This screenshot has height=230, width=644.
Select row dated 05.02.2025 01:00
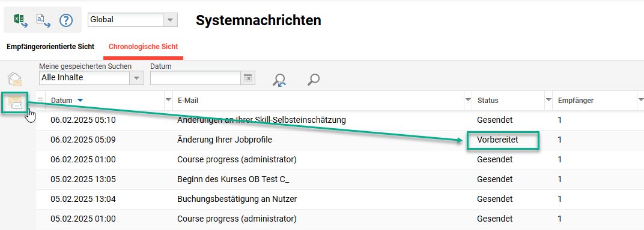pos(339,219)
